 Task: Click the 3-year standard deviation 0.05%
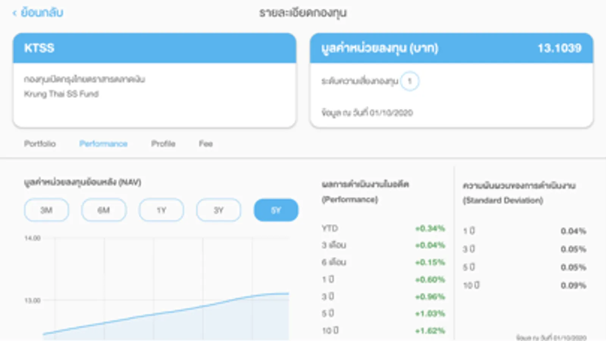pyautogui.click(x=573, y=249)
